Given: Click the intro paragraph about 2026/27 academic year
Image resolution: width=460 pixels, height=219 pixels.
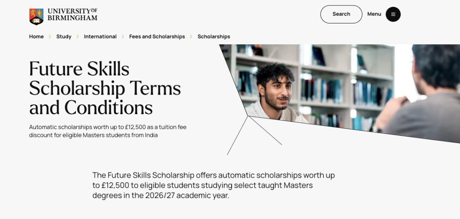Looking at the screenshot, I should point(213,185).
